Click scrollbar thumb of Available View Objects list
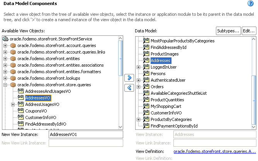The image size is (258, 161). coord(121,58)
